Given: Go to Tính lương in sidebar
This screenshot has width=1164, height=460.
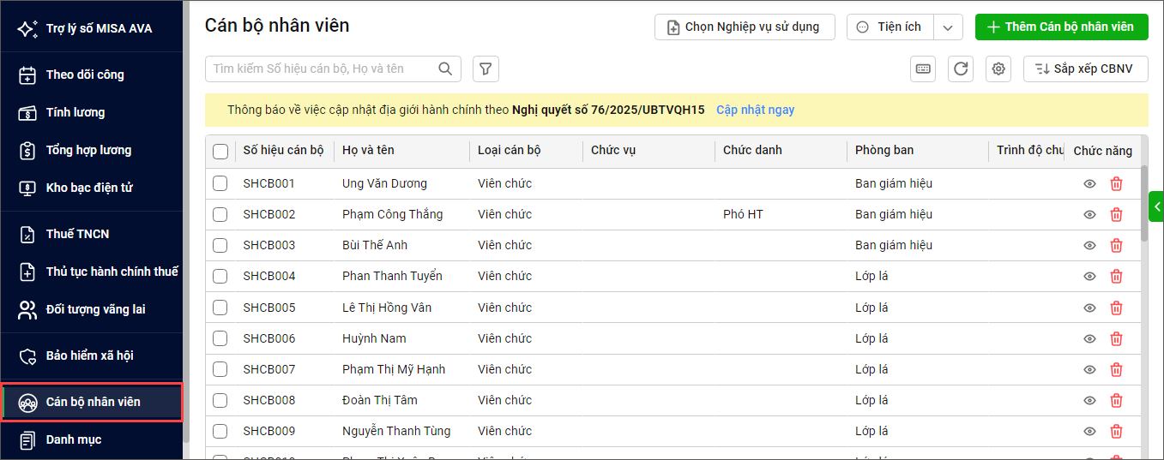Looking at the screenshot, I should (75, 112).
